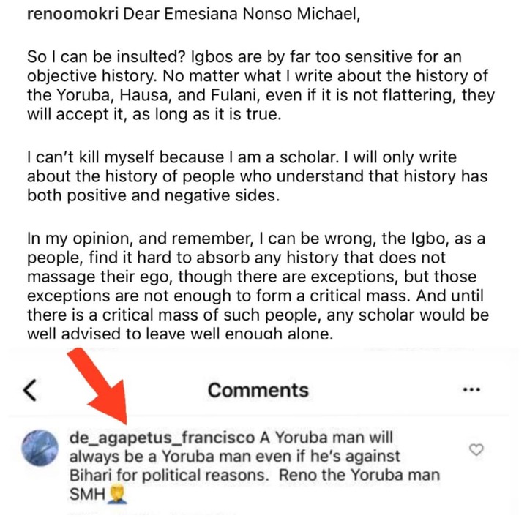Tap the facepalm emoji after SMH
527x521 pixels.
click(x=118, y=494)
